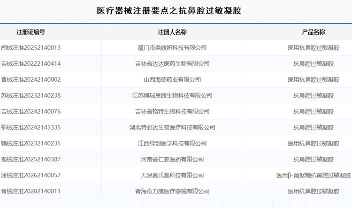Click product 医用β-葡聚糖抗鼻腔过敏凝胶
The width and height of the screenshot is (352, 208).
[x=314, y=175]
